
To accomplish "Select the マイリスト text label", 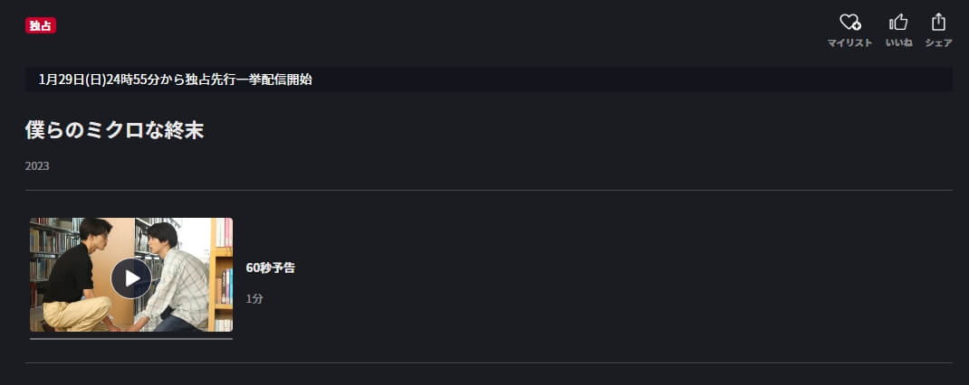I will coord(849,42).
